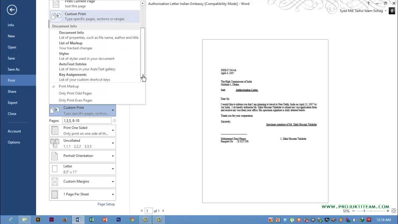The height and width of the screenshot is (224, 398).
Task: Choose Save As in the sidebar
Action: [14, 69]
